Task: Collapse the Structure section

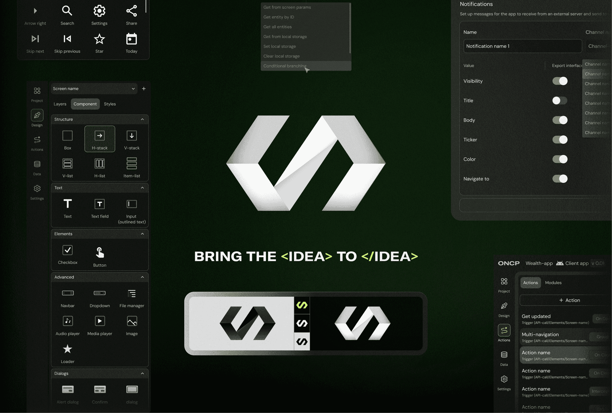Action: (142, 119)
